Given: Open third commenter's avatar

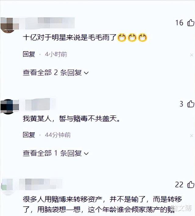Looking at the screenshot, I should (8, 187).
